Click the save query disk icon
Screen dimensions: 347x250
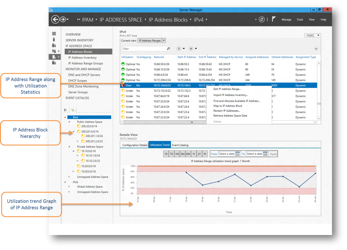191,49
